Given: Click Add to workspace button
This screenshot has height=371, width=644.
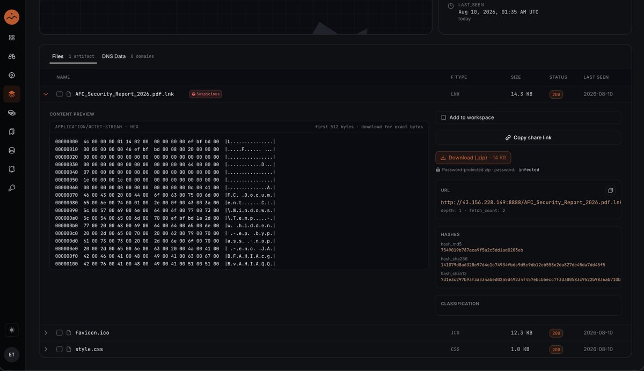Looking at the screenshot, I should [x=528, y=117].
